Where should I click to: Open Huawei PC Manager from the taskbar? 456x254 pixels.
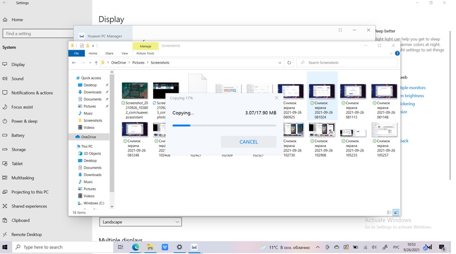194,247
